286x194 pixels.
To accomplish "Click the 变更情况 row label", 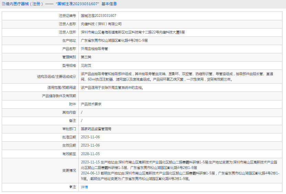I will coord(69,171).
